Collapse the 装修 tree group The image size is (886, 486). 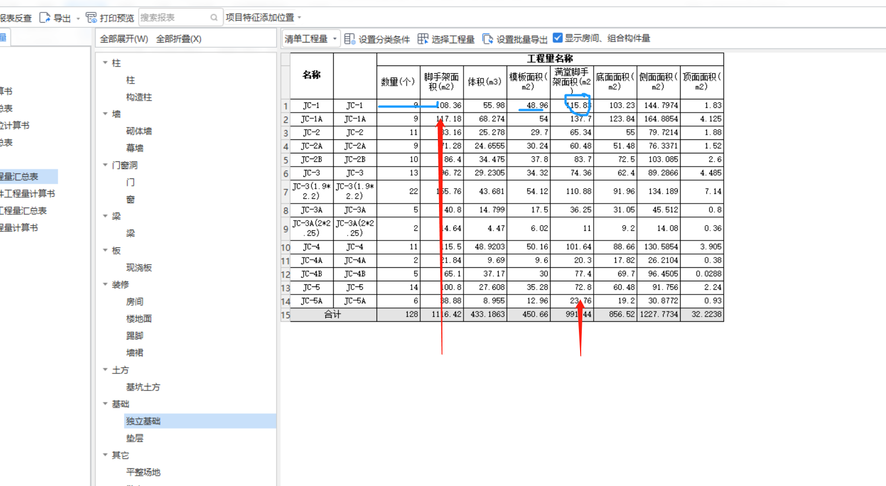point(105,284)
